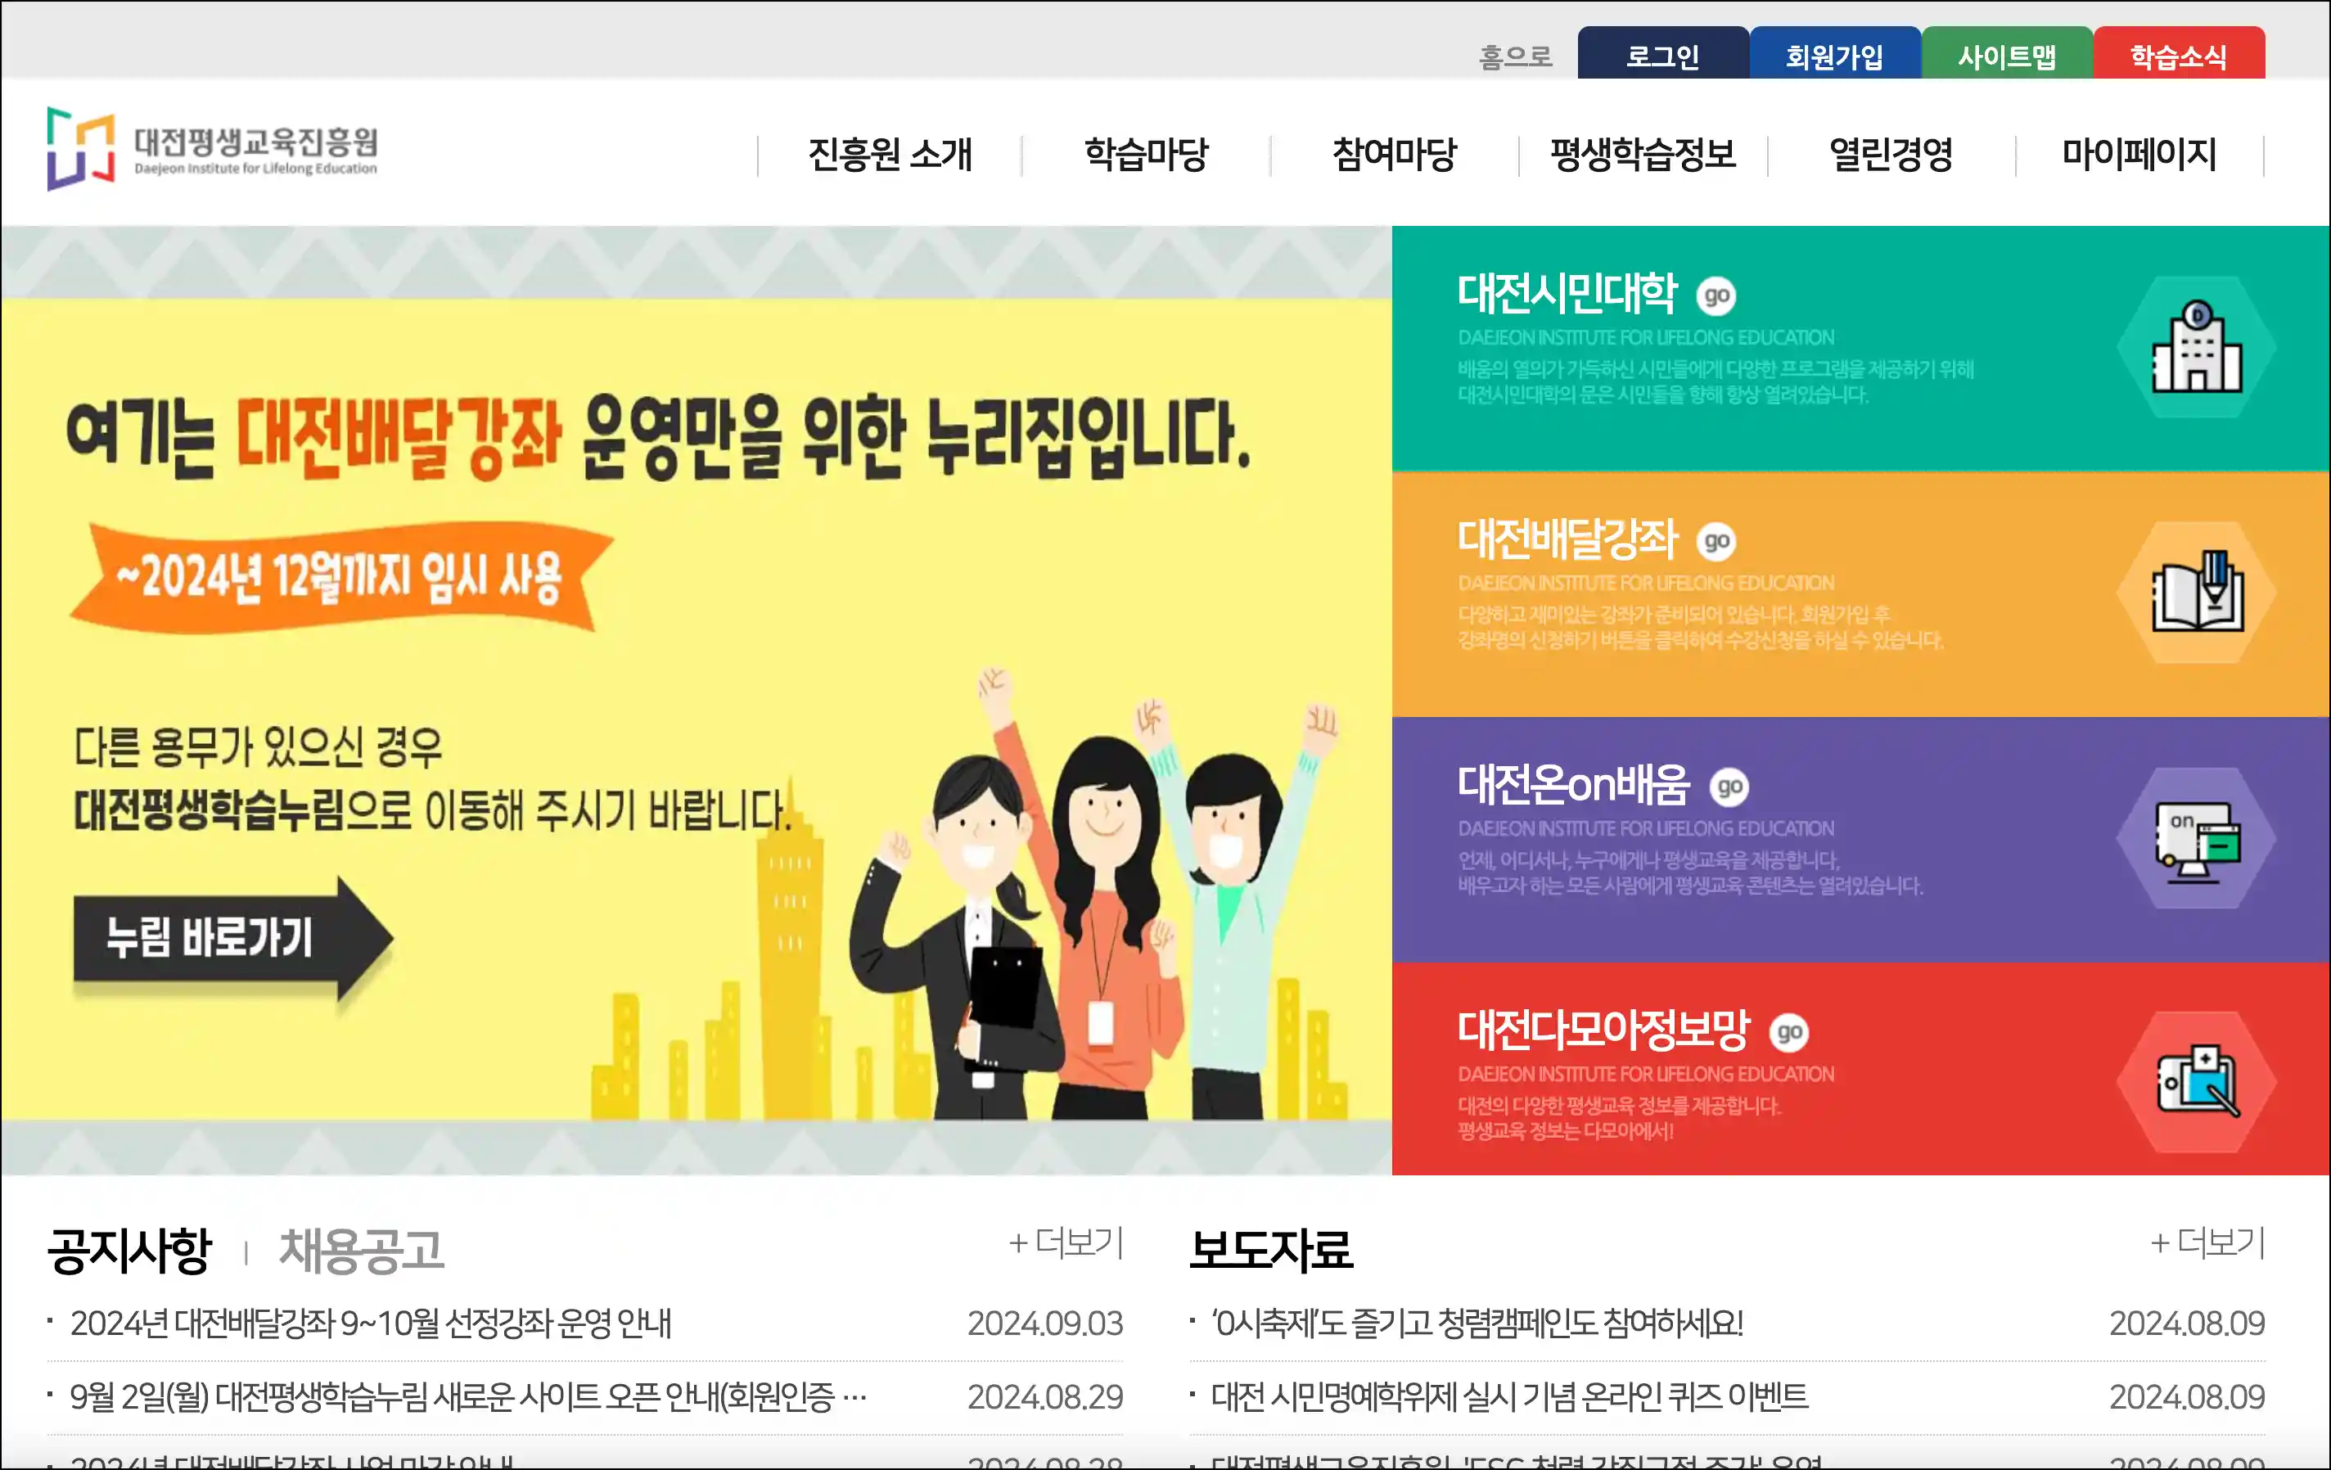Click the tablet magnifier icon in 대전다모아정보망
The image size is (2331, 1470).
coord(2197,1082)
